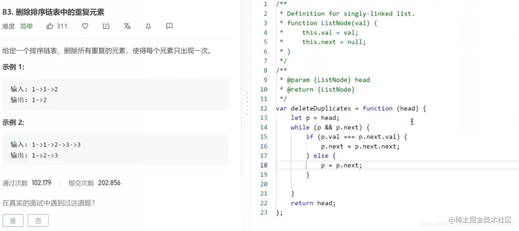
Task: Place cursor on 'let p = head;' line
Action: [x=315, y=118]
